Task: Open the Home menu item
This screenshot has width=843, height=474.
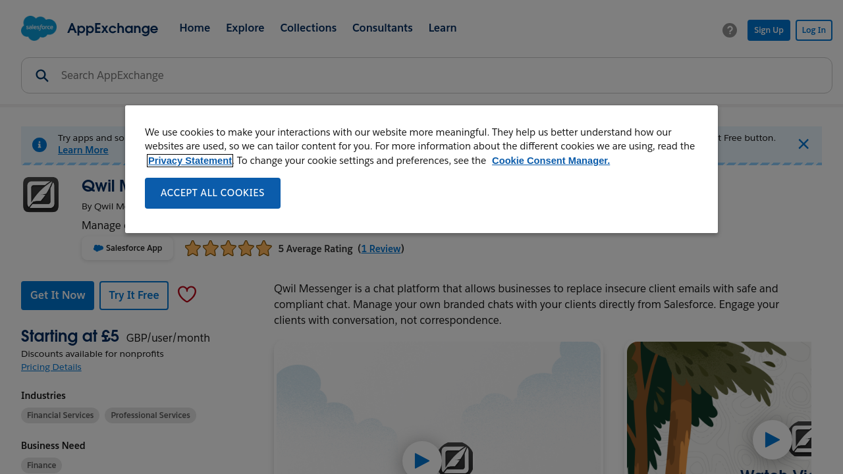Action: (194, 28)
